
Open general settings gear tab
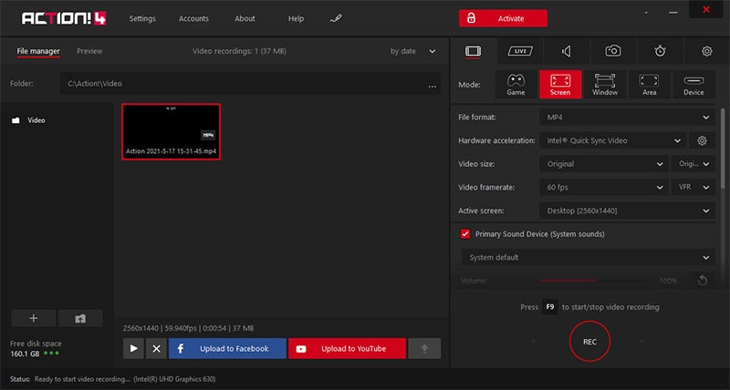tap(706, 51)
